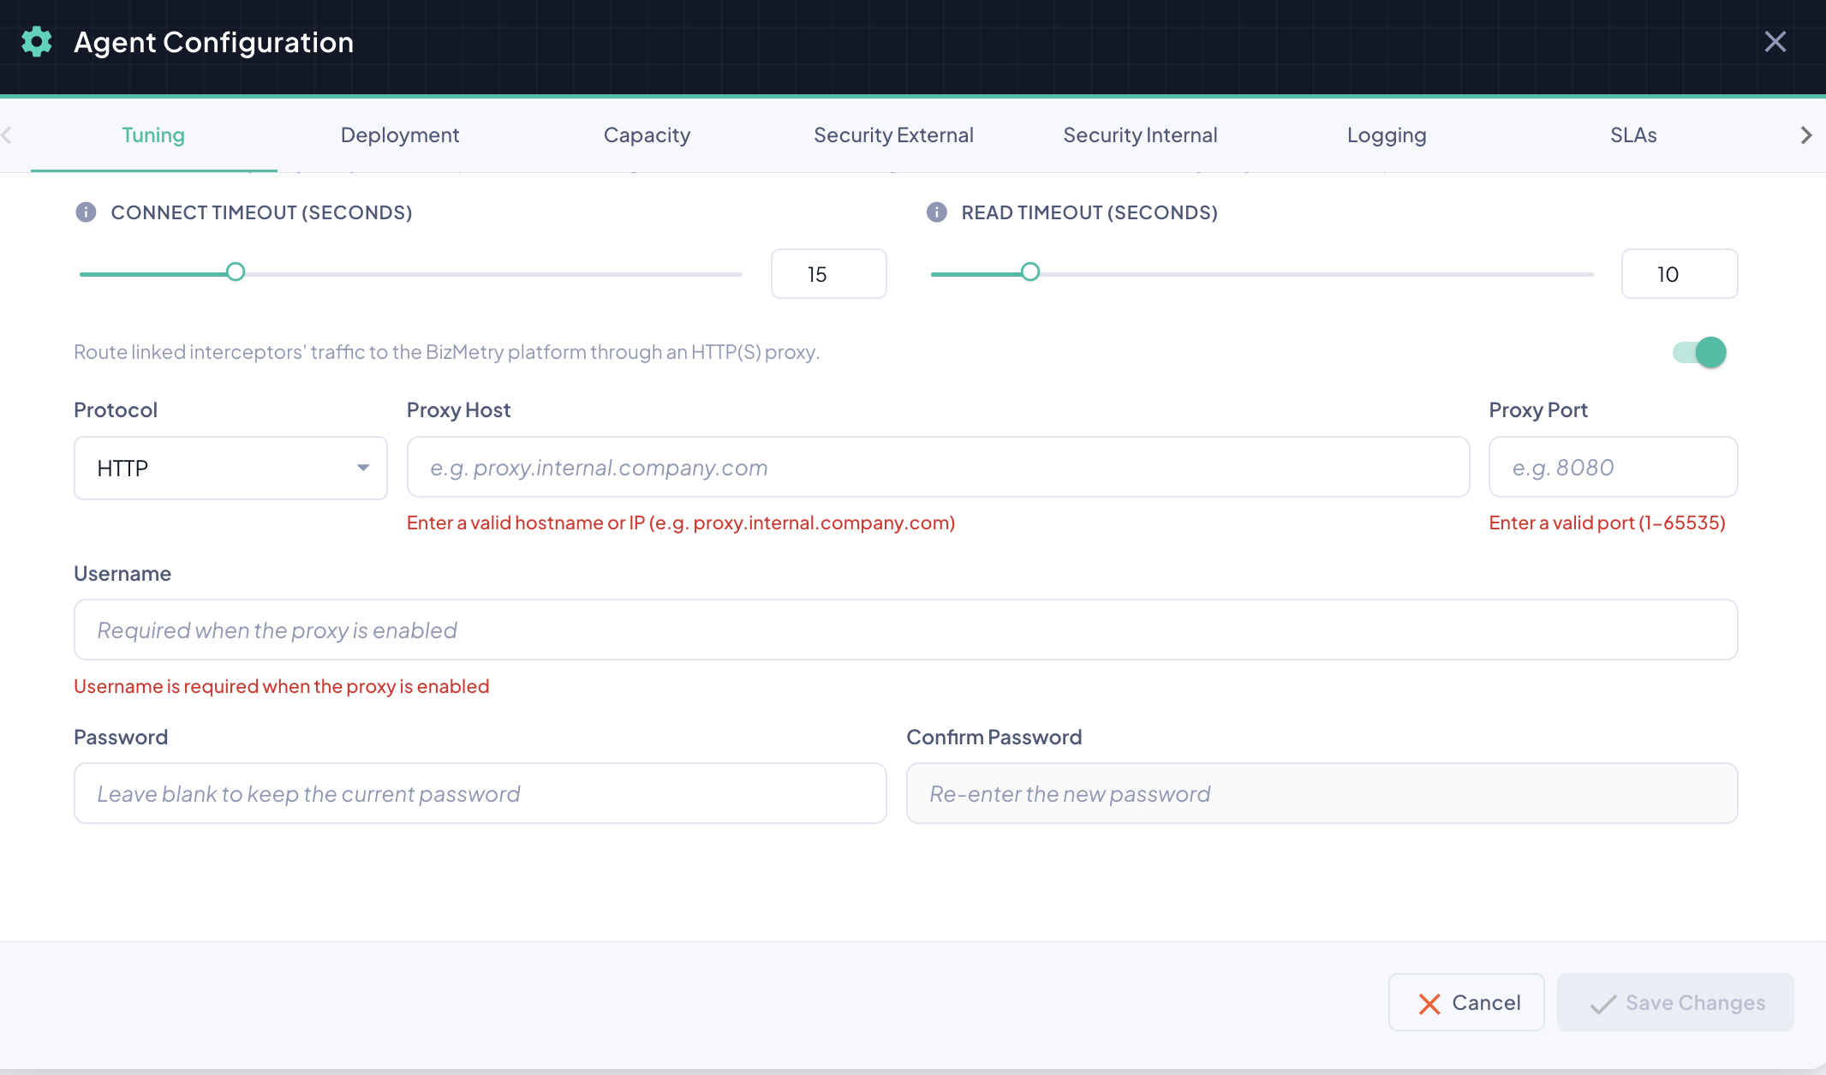This screenshot has width=1826, height=1075.
Task: Click the Connect Timeout value field showing 15
Action: 829,274
